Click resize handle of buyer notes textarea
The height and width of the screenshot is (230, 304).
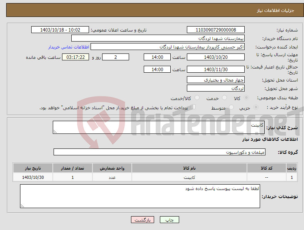tap(22, 206)
